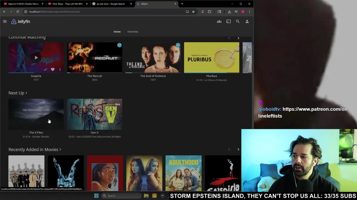
Task: Click the Gen V title link
Action: (95, 132)
